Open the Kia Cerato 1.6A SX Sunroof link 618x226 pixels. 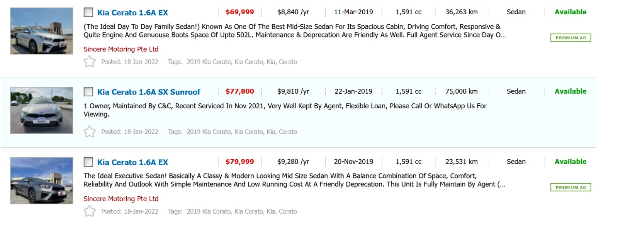tap(149, 92)
